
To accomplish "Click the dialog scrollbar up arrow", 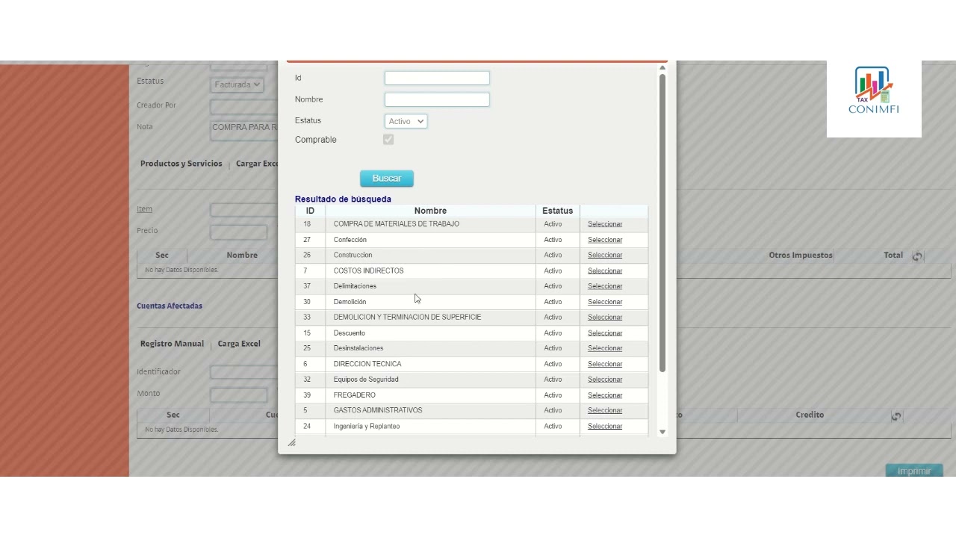I will 662,68.
